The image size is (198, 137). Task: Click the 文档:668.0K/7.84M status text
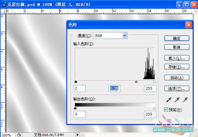click(x=49, y=135)
